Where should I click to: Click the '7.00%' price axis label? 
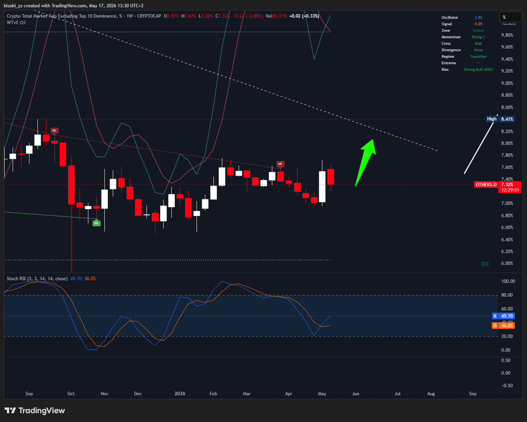click(507, 203)
